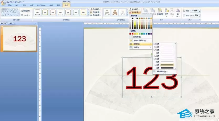Open the 组合 (Group) menu
The width and height of the screenshot is (219, 121).
(x=172, y=12)
